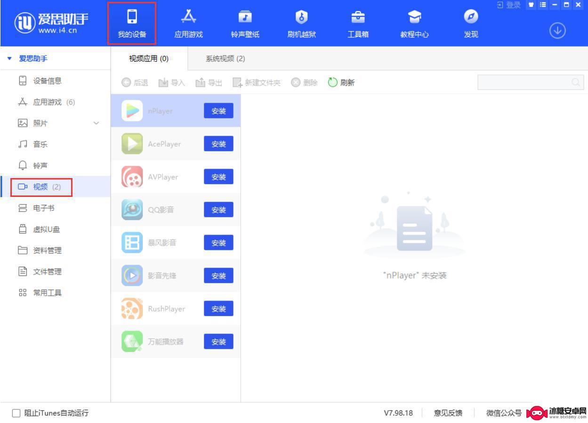Install QQ影音 with 安装 button
The width and height of the screenshot is (588, 423).
pyautogui.click(x=218, y=210)
